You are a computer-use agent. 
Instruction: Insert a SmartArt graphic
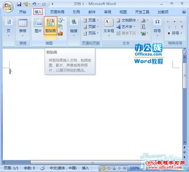click(60, 27)
